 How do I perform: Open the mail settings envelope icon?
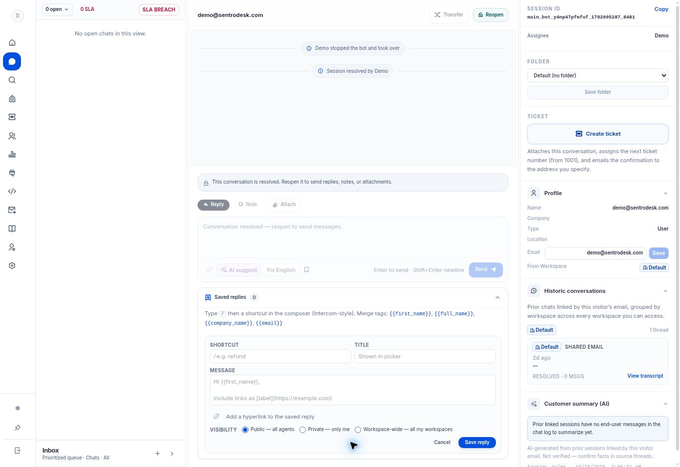pos(12,210)
